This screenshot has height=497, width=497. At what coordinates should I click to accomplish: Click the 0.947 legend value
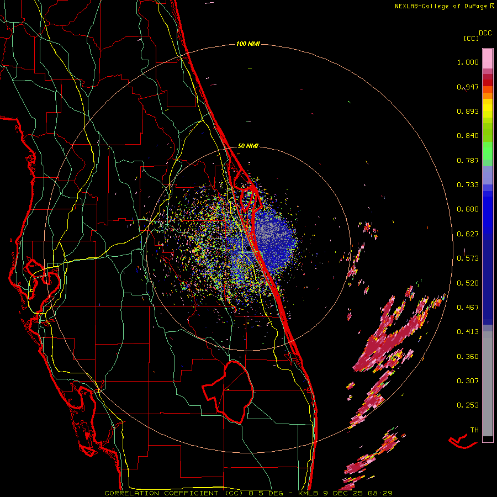click(468, 87)
